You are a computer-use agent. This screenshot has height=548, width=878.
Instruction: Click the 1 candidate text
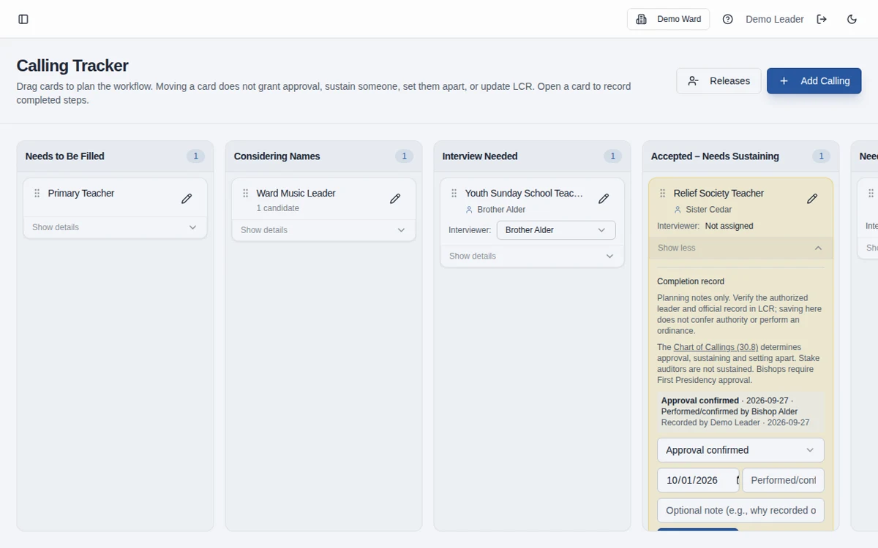click(277, 208)
